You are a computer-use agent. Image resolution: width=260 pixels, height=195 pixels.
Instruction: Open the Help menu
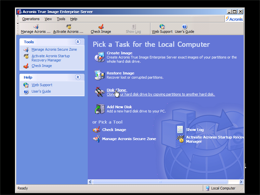click(74, 19)
